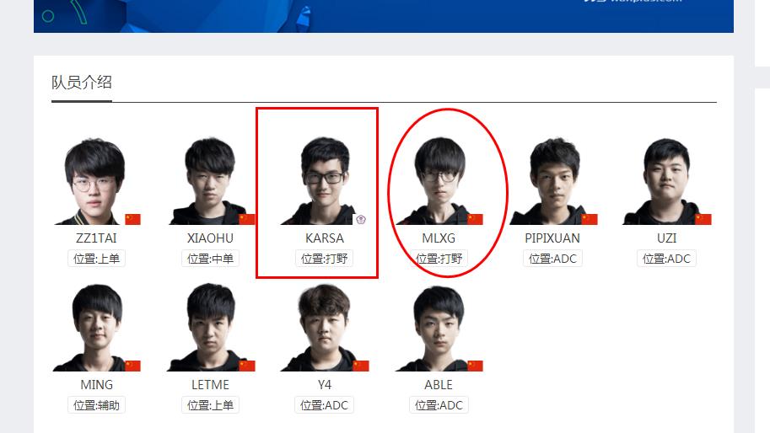
Task: Click the KARSA player name
Action: tap(325, 238)
